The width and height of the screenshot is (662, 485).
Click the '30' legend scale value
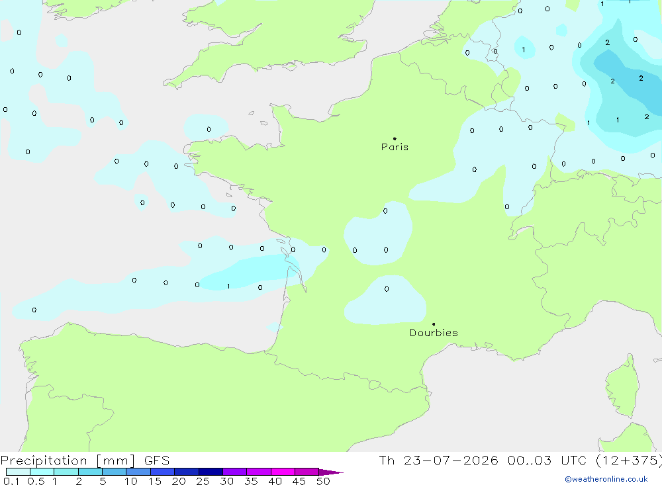pos(227,481)
